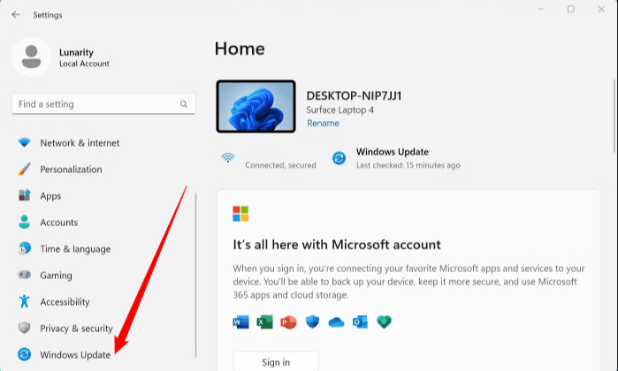Click the Windows Update sync icon on Home
The image size is (618, 371).
point(339,158)
